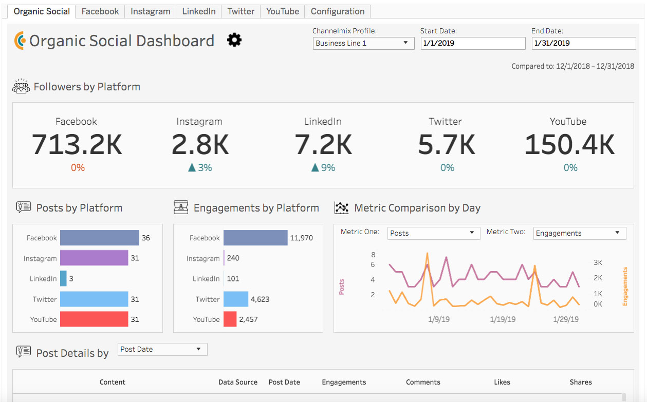
Task: Click the Posts by Platform icon
Action: [23, 207]
